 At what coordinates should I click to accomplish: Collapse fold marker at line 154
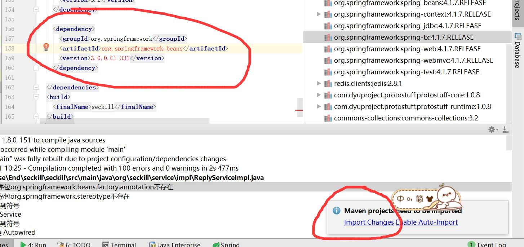click(36, 10)
